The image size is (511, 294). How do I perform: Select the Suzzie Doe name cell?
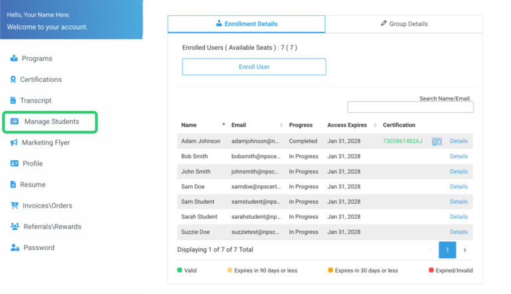196,232
